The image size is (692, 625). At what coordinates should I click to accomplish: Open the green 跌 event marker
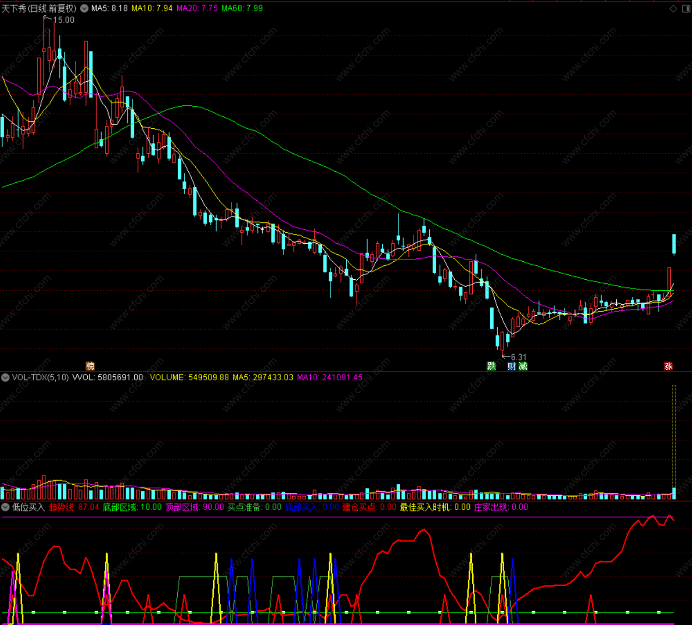click(491, 366)
